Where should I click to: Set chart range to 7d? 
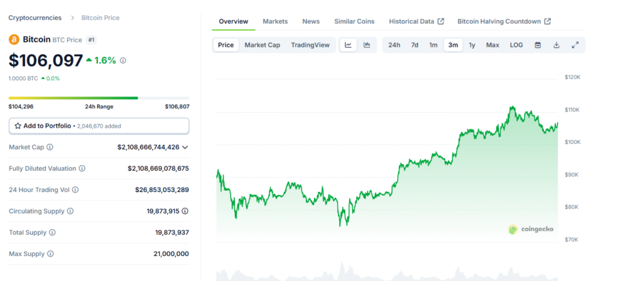click(x=414, y=45)
